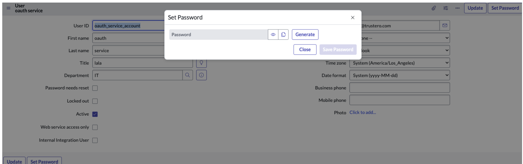
Task: Open the Date format dropdown
Action: (399, 76)
